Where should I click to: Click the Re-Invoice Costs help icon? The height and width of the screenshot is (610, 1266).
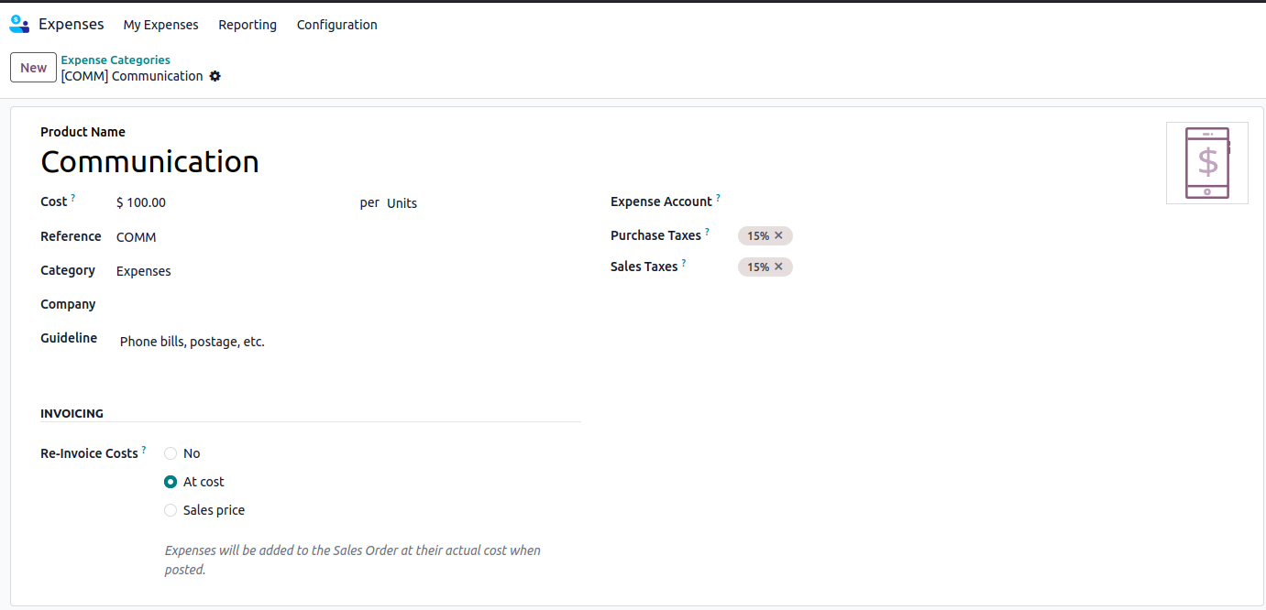coord(144,450)
